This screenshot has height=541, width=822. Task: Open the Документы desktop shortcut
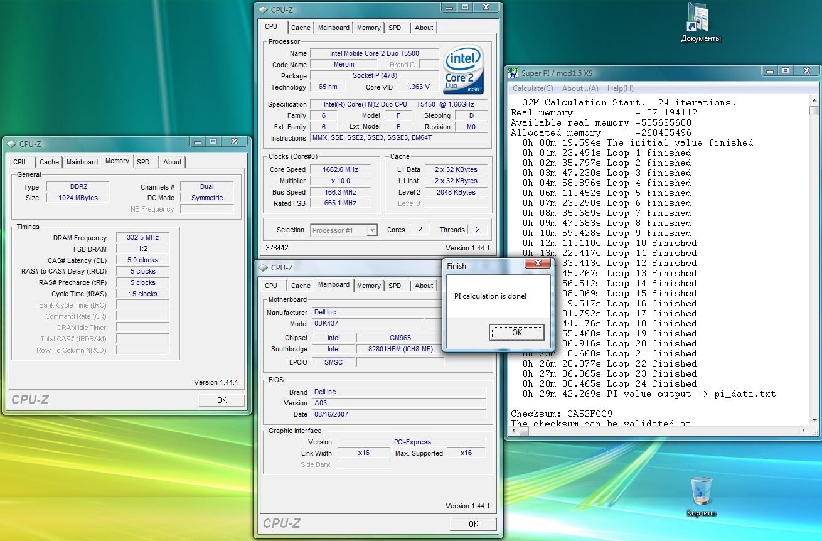pos(700,23)
